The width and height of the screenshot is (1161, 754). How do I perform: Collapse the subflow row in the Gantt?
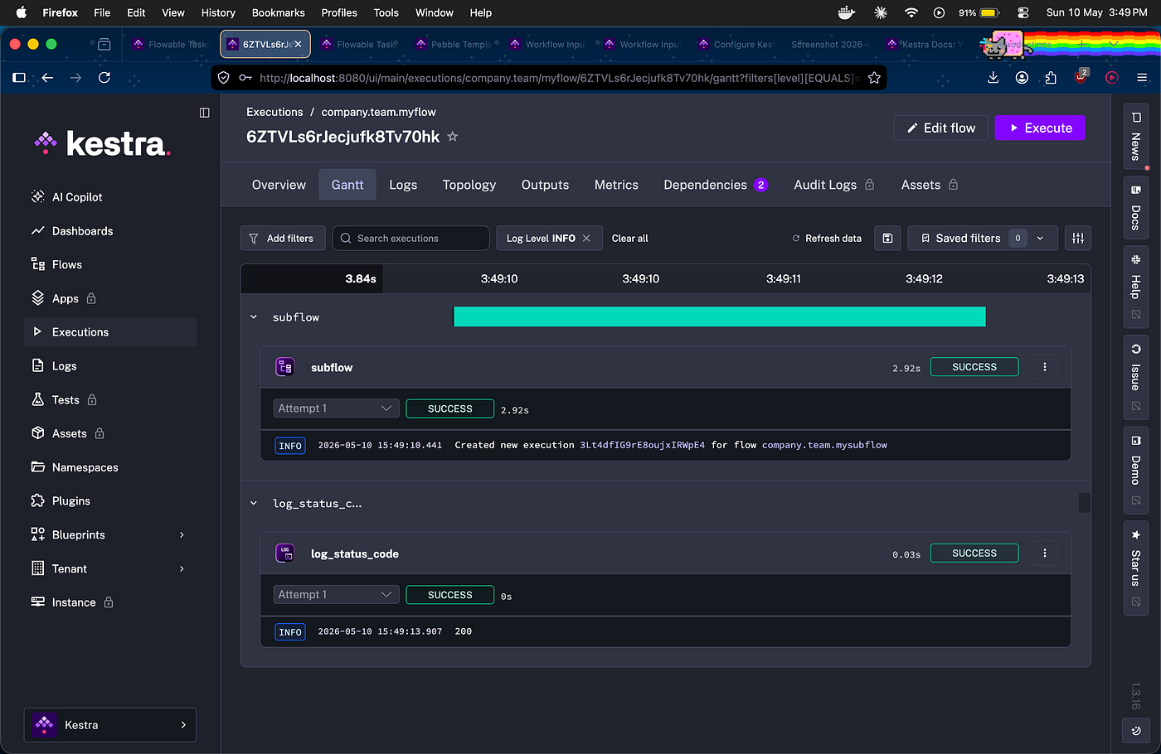(x=254, y=317)
